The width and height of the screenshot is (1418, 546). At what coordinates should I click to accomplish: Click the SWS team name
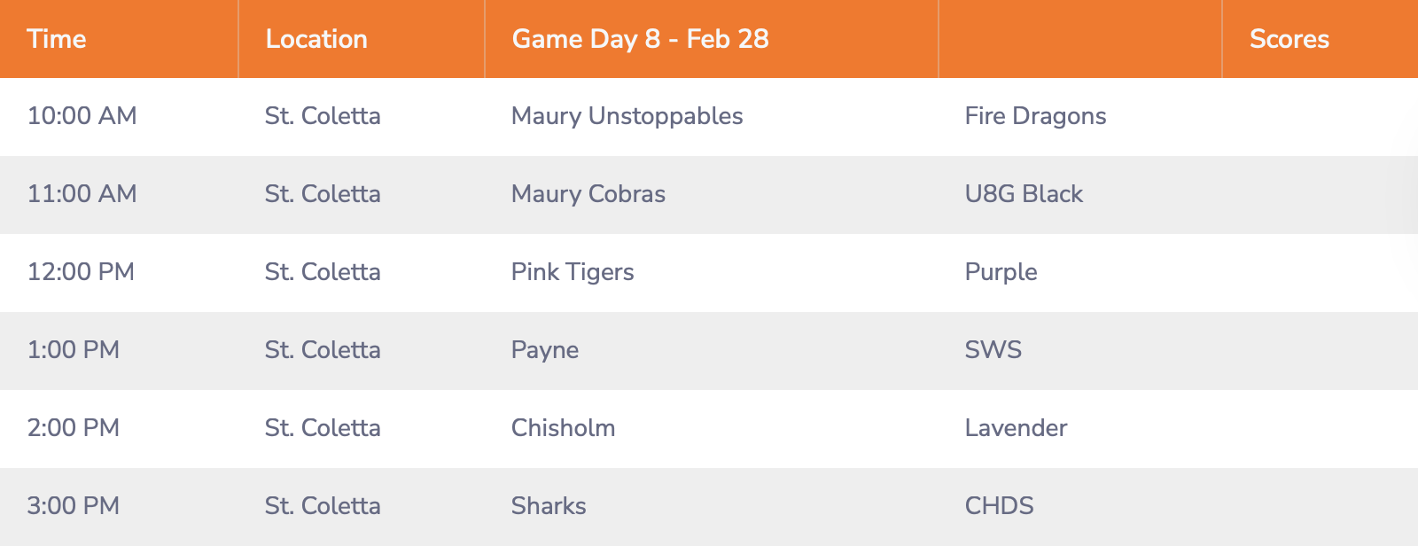(993, 350)
